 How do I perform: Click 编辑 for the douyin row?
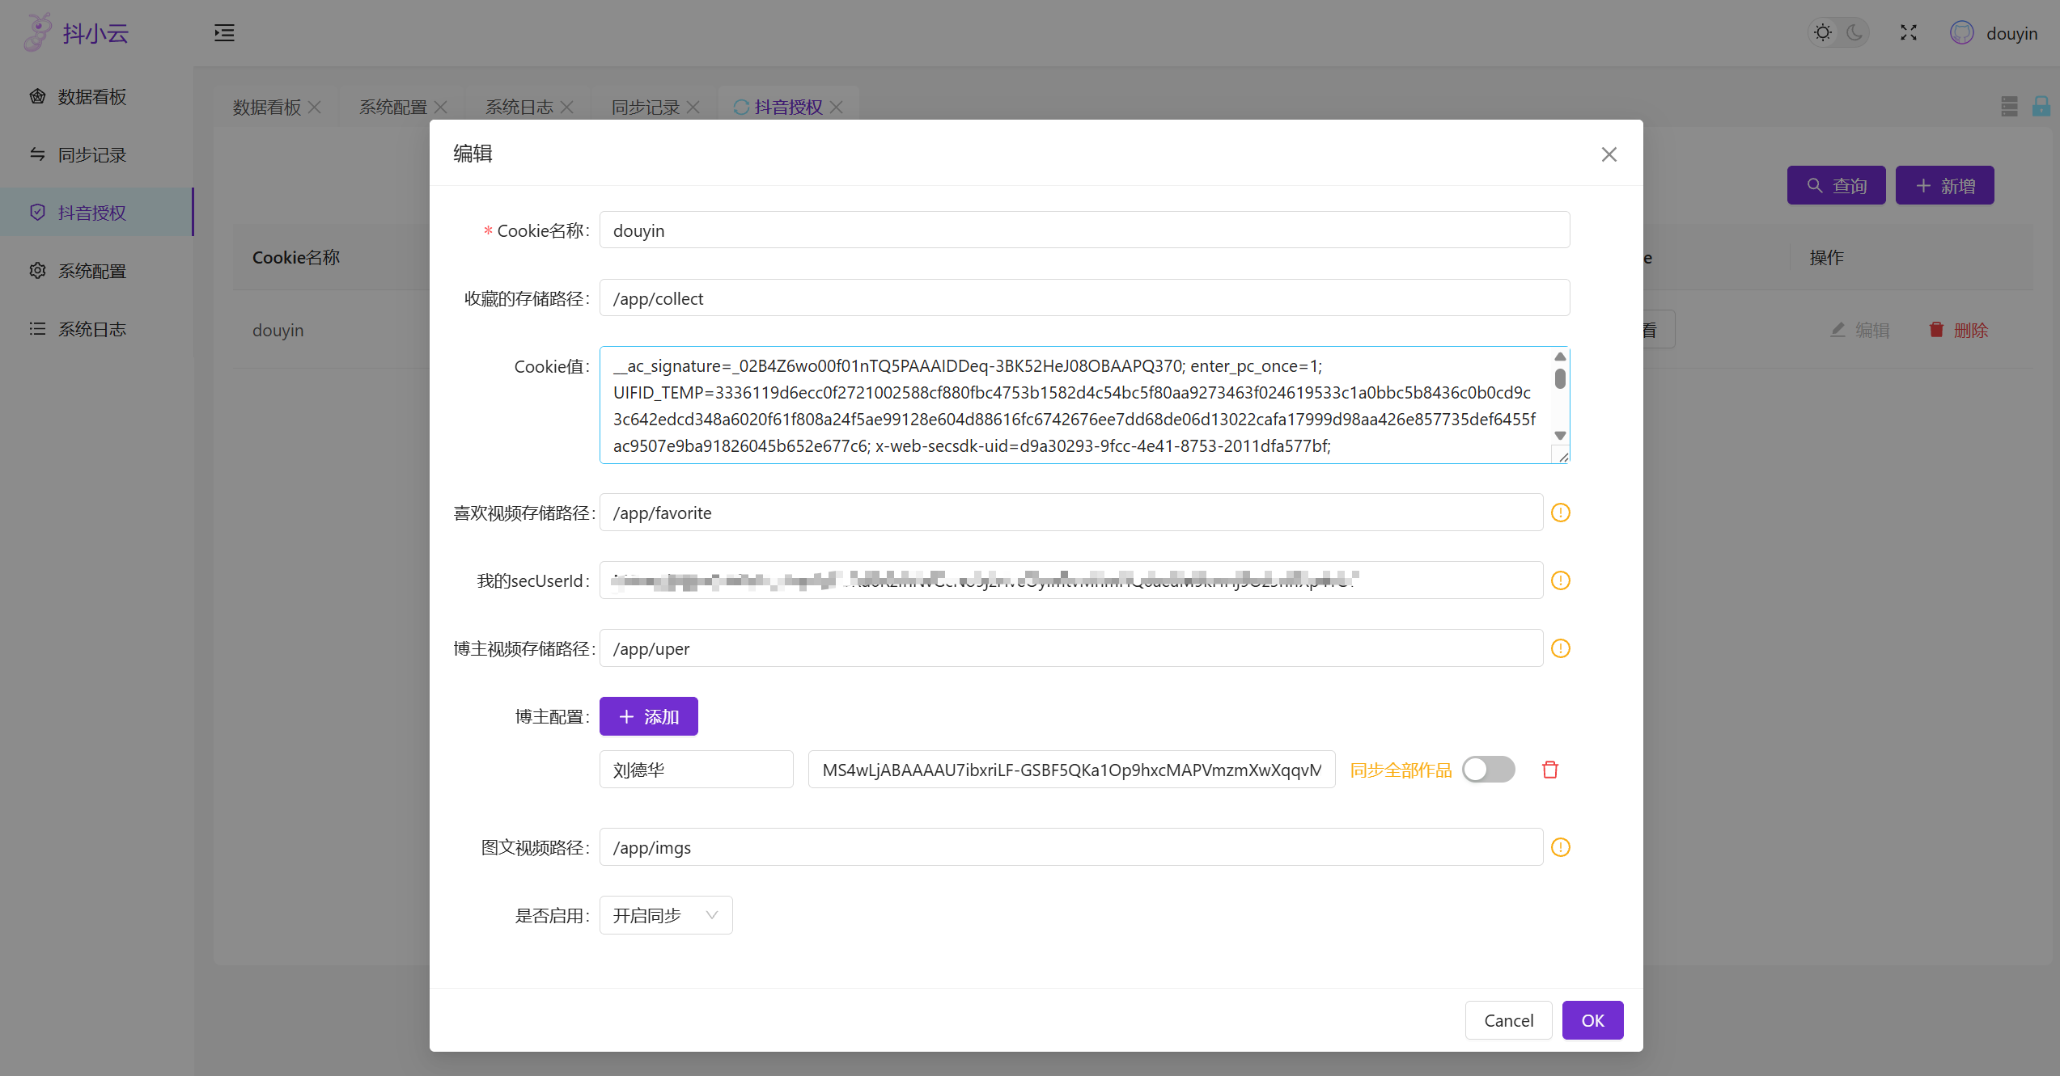tap(1860, 330)
